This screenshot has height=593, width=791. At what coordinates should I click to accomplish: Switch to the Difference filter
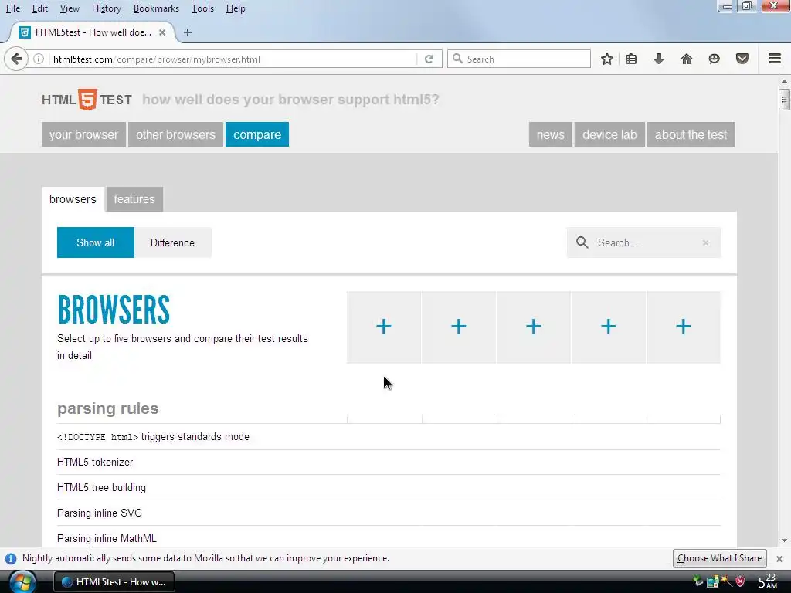172,242
